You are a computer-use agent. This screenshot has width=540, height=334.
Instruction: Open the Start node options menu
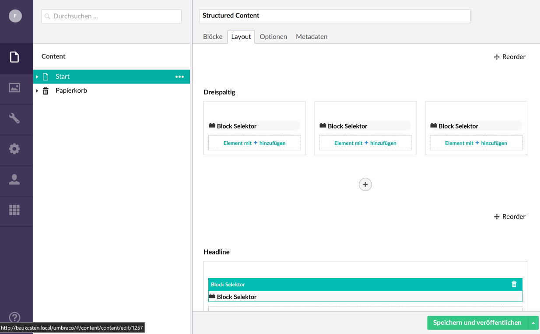[x=179, y=77]
